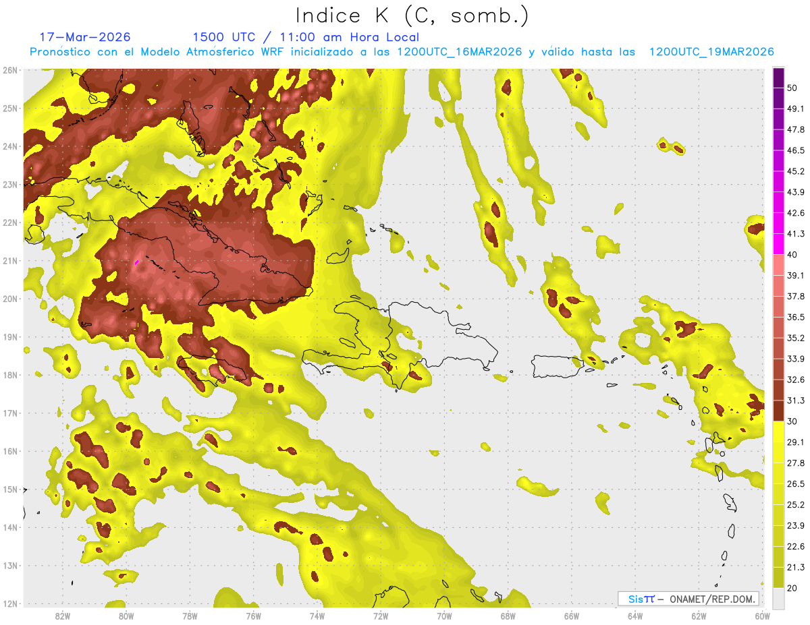
Task: Click the latitude label '26N'
Action: [10, 70]
